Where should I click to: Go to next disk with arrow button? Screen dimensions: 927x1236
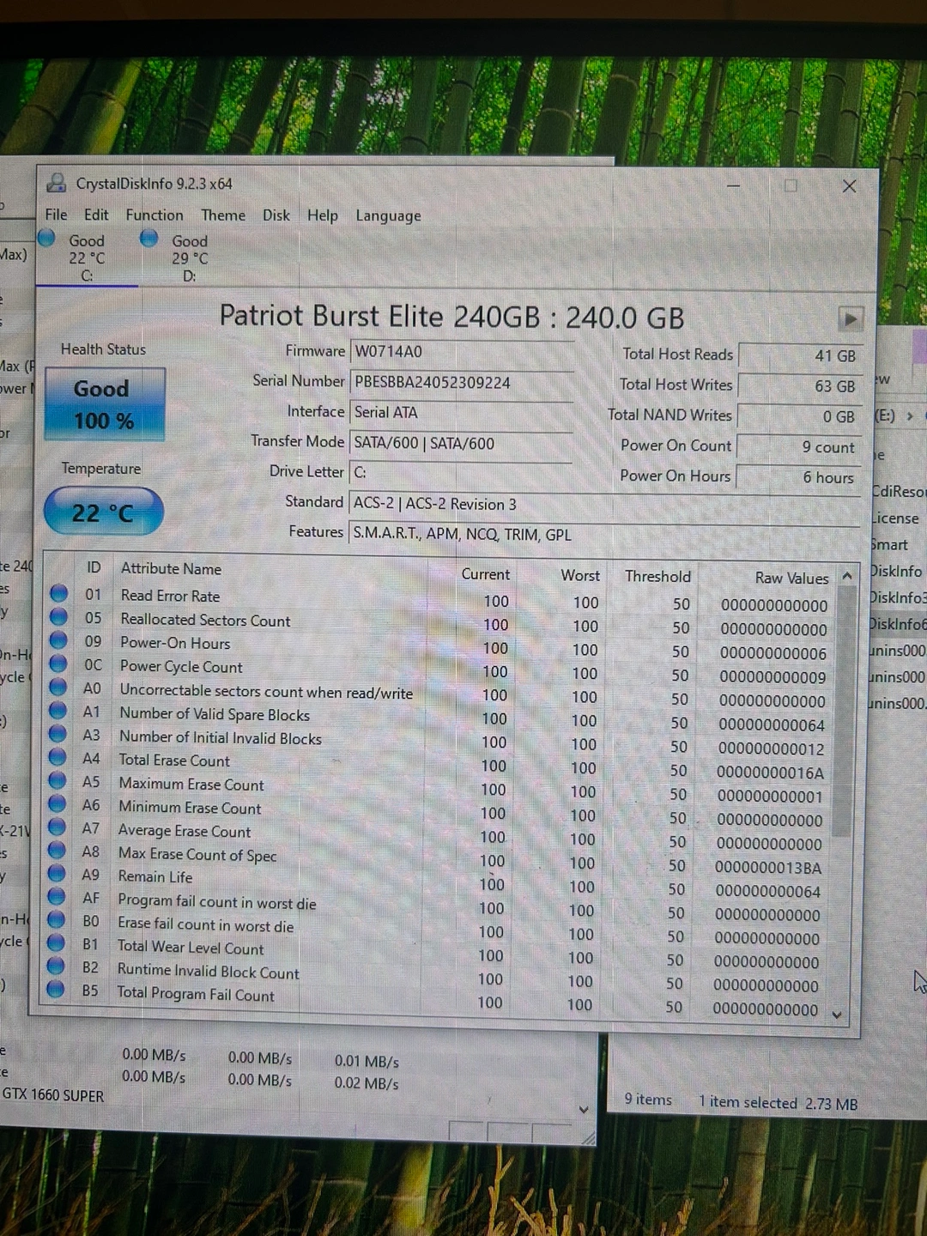point(850,318)
